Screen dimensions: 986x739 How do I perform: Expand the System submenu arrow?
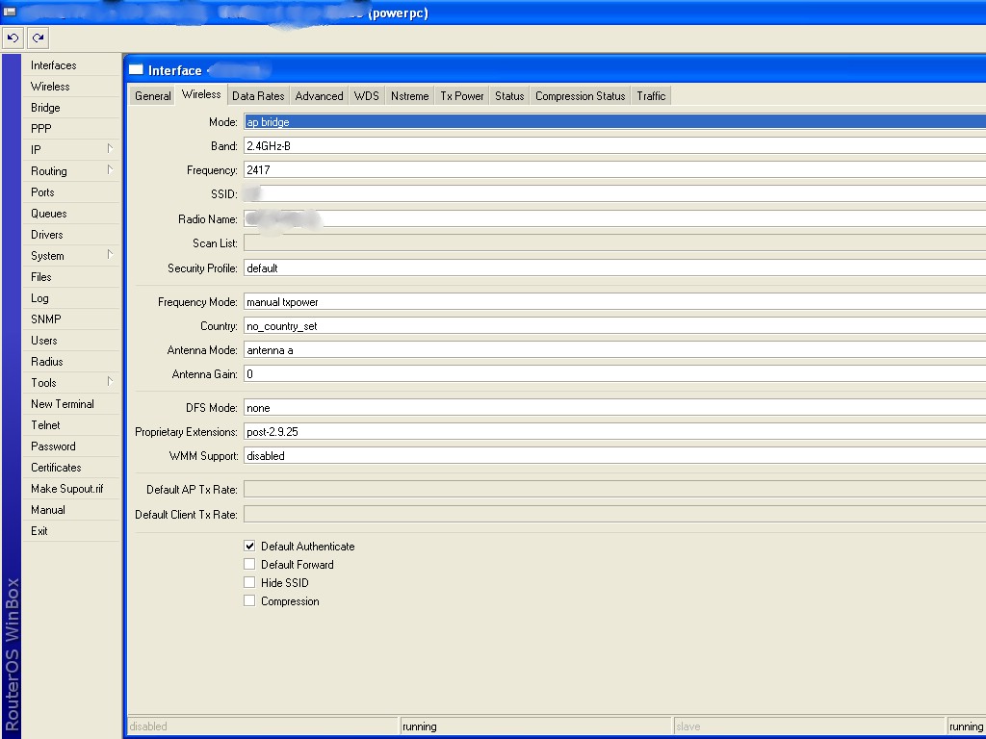[110, 254]
